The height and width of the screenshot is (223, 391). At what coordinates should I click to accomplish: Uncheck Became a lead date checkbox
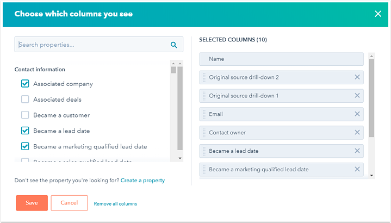25,131
